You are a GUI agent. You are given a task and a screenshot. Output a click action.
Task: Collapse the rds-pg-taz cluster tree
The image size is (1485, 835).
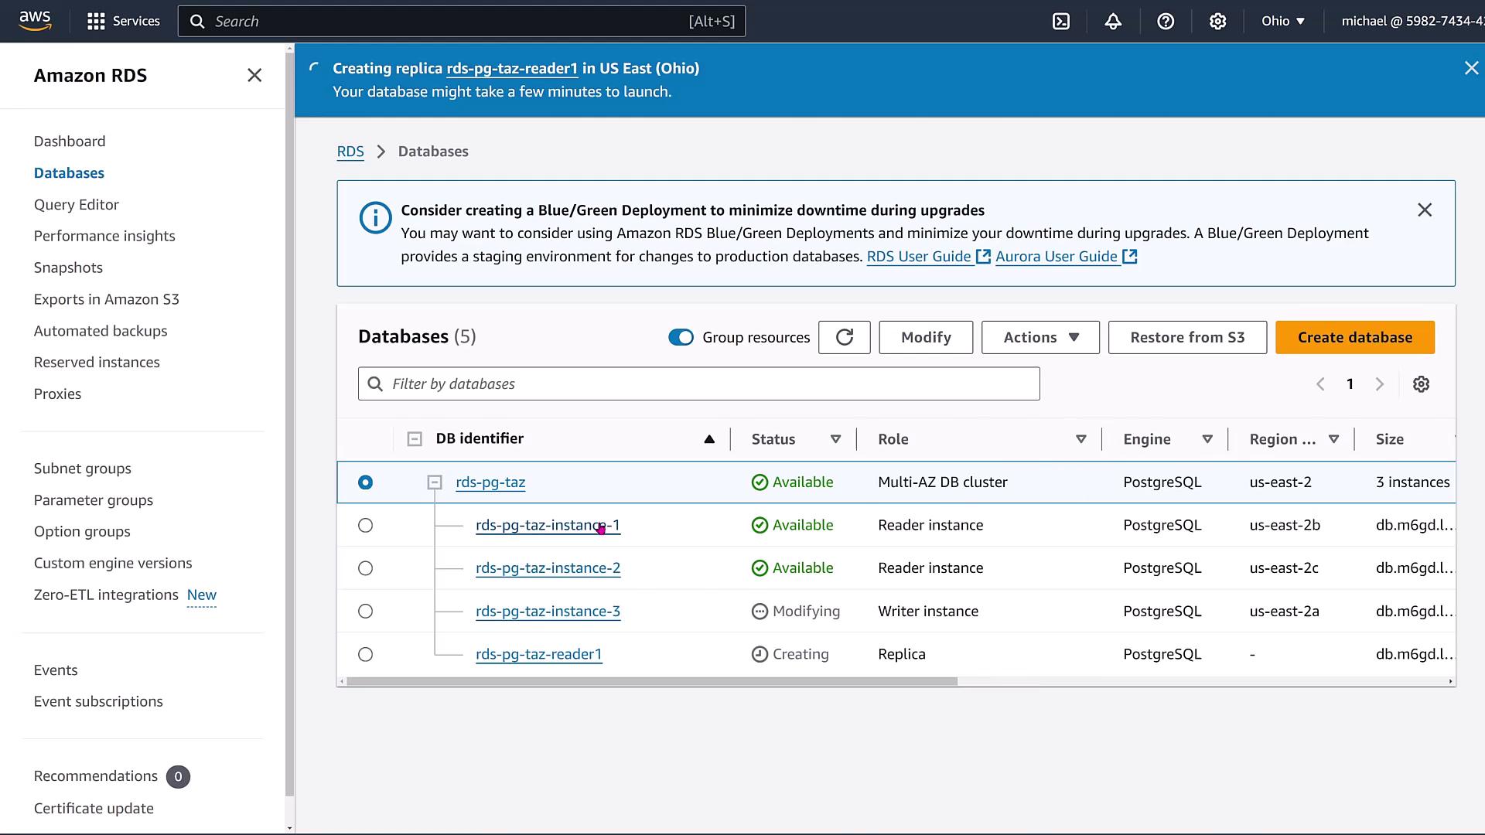(x=435, y=482)
